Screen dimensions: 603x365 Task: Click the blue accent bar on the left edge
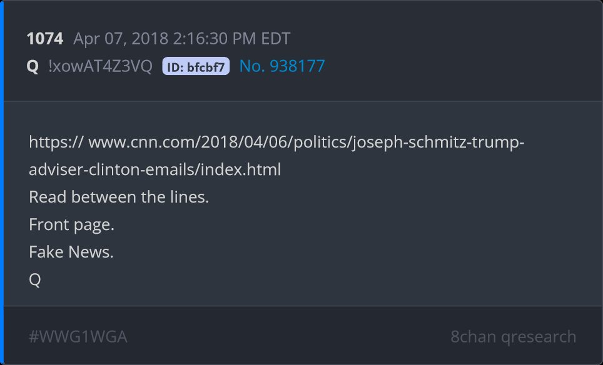coord(2,182)
